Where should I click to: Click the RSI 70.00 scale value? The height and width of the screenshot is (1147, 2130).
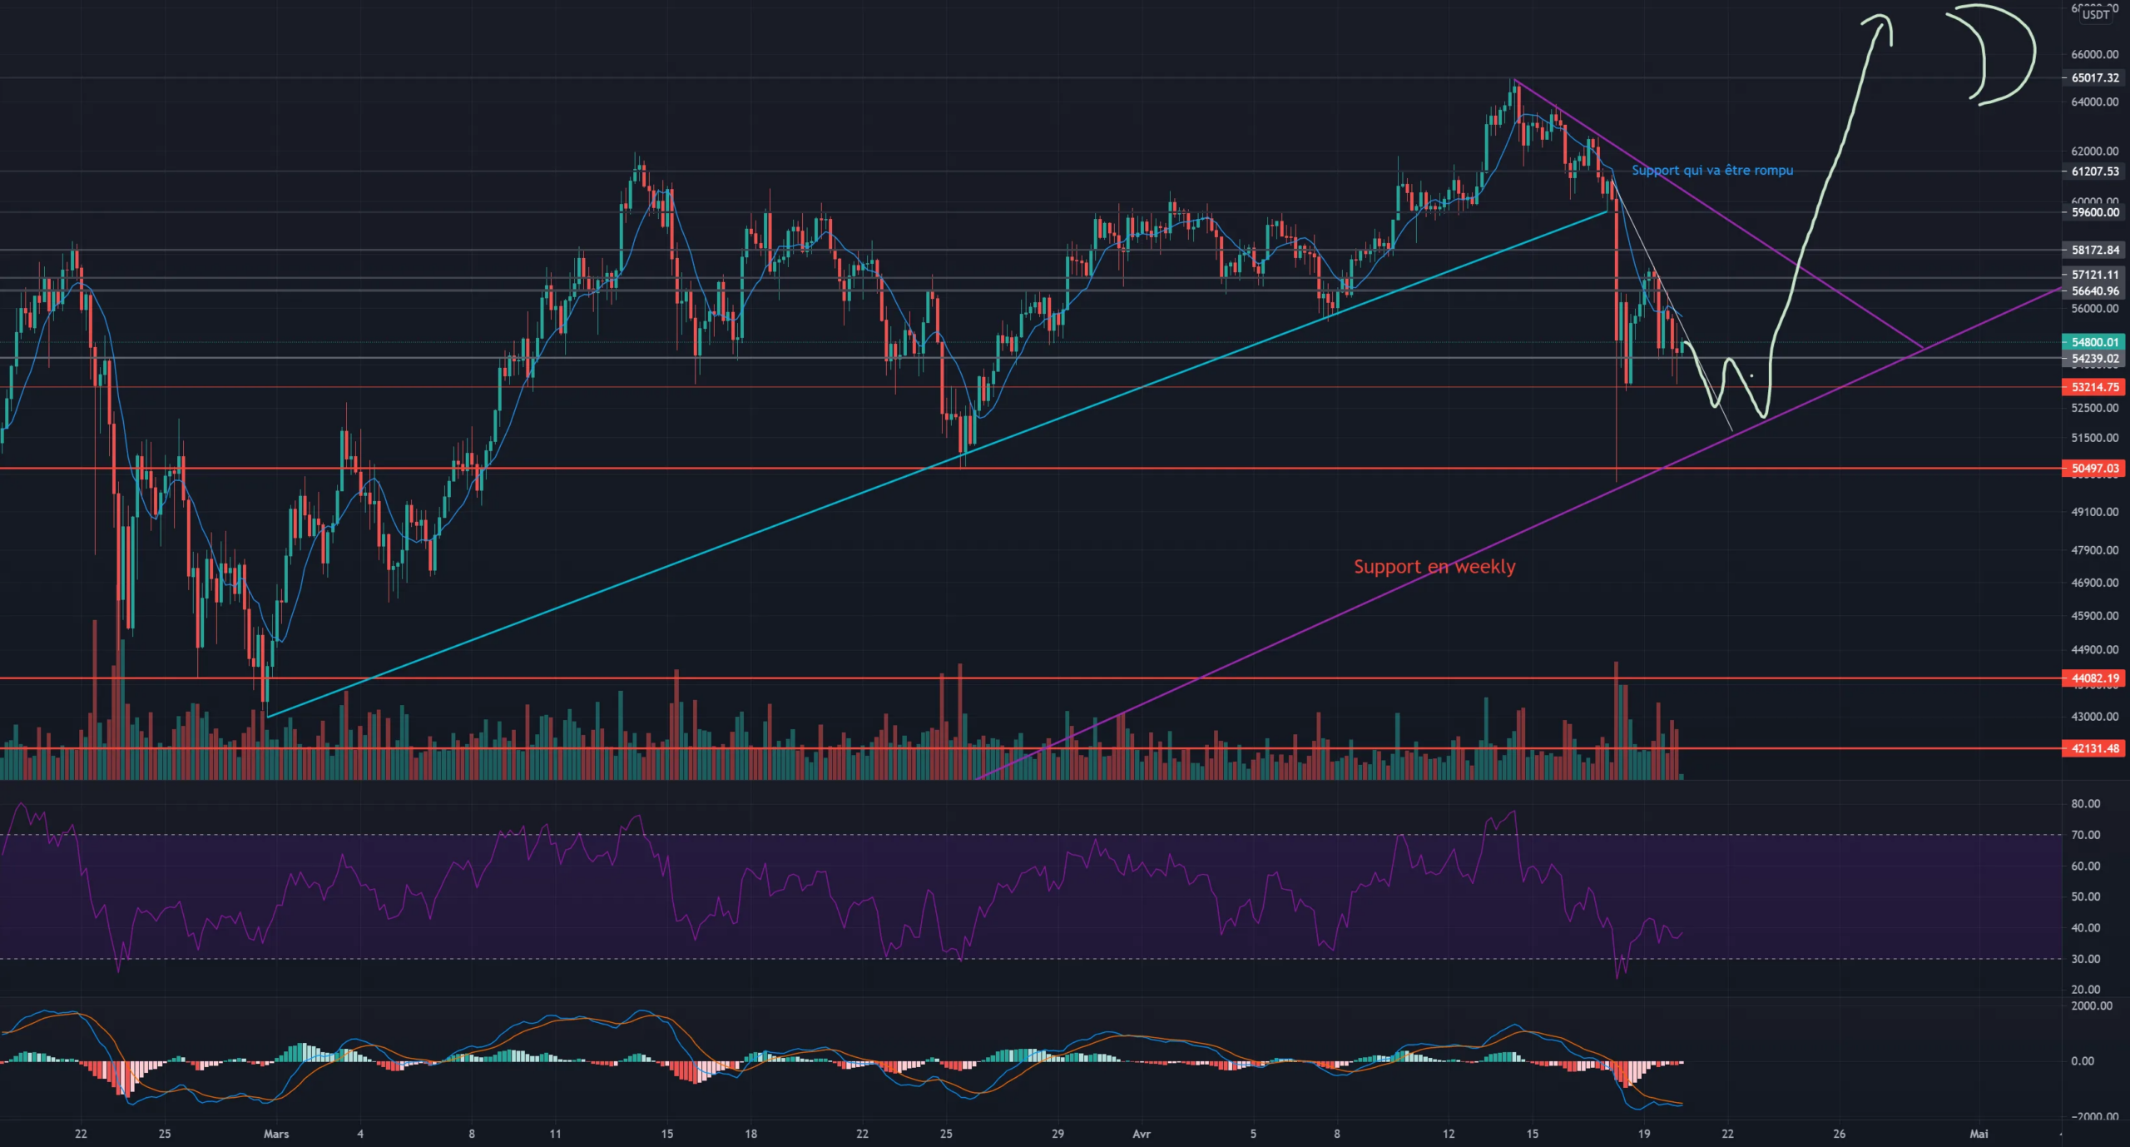[x=2085, y=835]
